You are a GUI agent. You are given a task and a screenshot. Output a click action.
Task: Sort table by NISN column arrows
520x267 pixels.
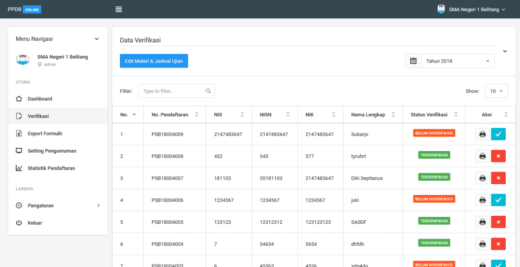[288, 115]
